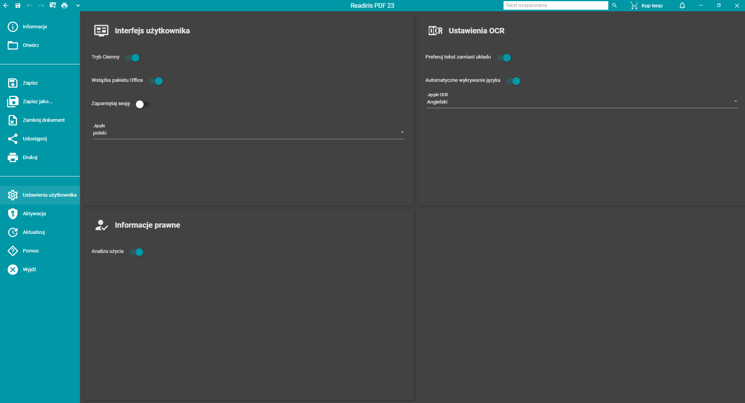
Task: Turn off Analiza użycia toggle
Action: point(137,252)
